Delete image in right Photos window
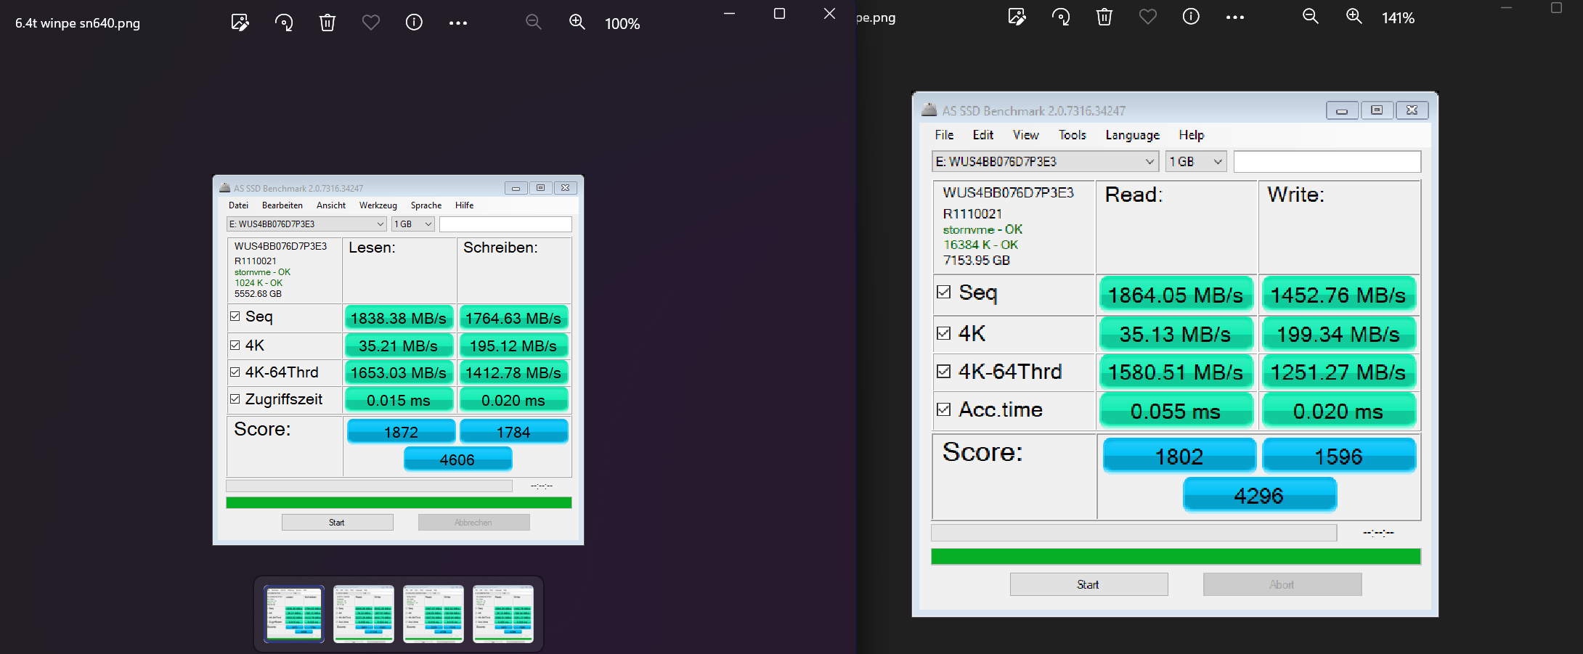The width and height of the screenshot is (1583, 654). tap(1104, 17)
